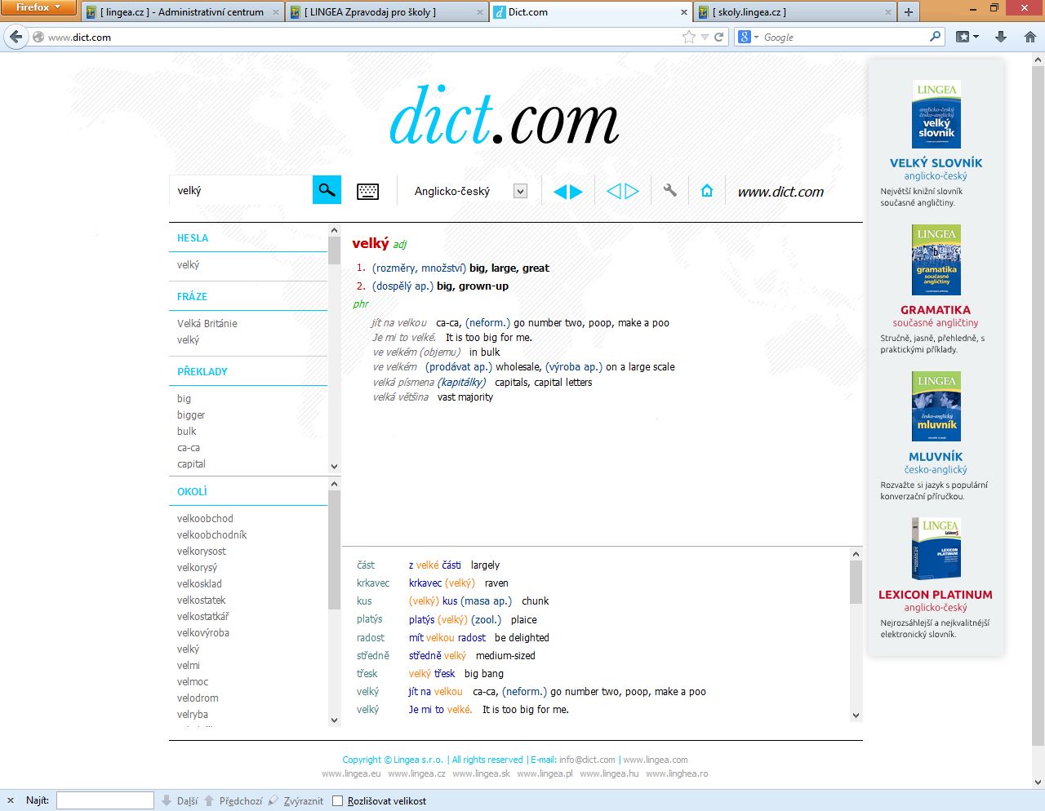Click the dictionary search input field
The image size is (1045, 811).
tap(241, 190)
